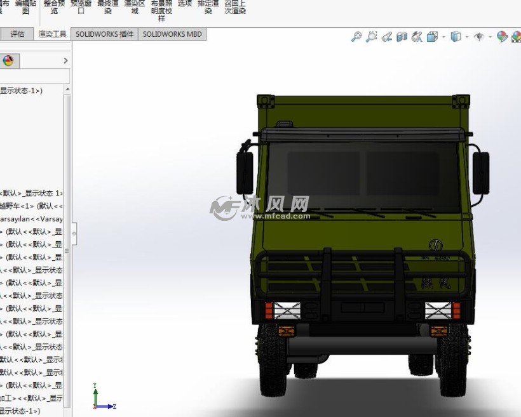Click the View Orientation cube icon

point(432,37)
